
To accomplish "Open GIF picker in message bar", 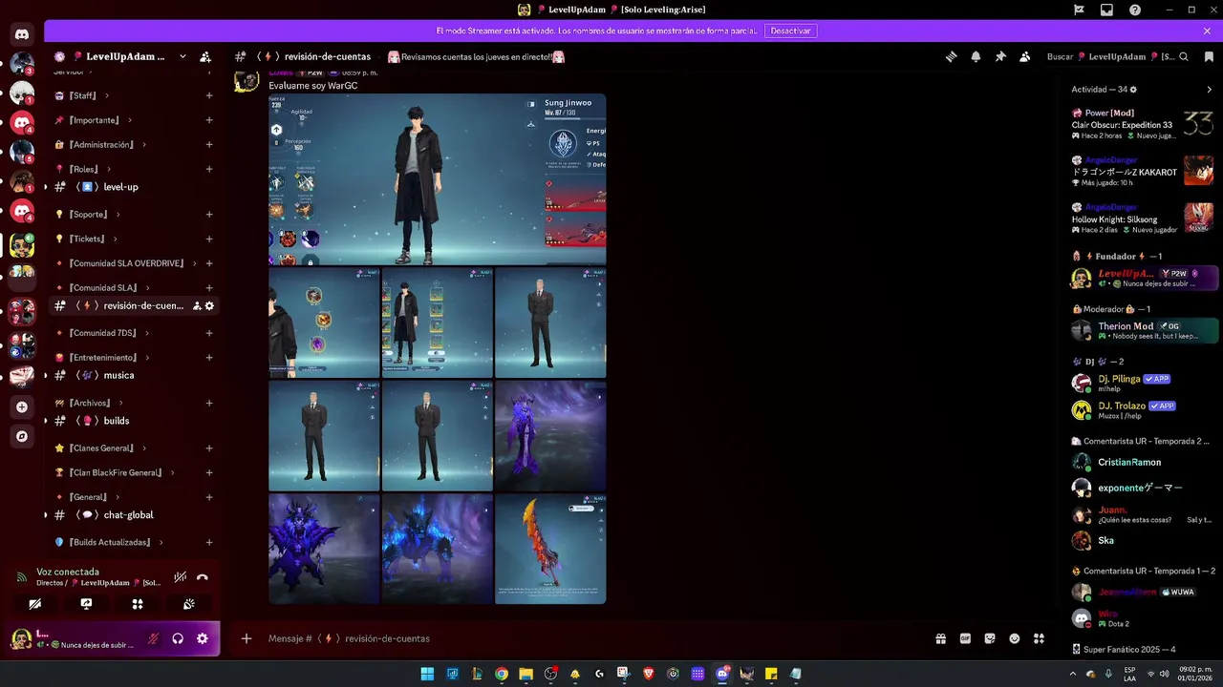I will (x=965, y=638).
